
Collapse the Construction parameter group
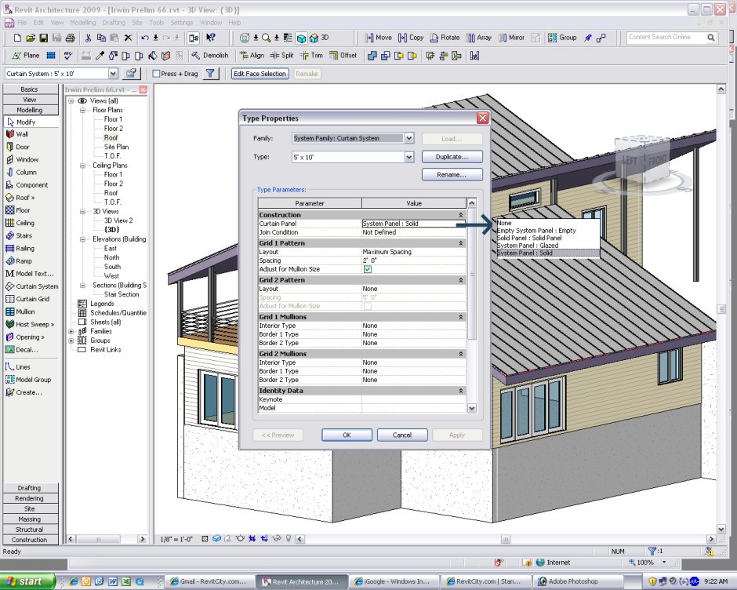click(x=461, y=215)
